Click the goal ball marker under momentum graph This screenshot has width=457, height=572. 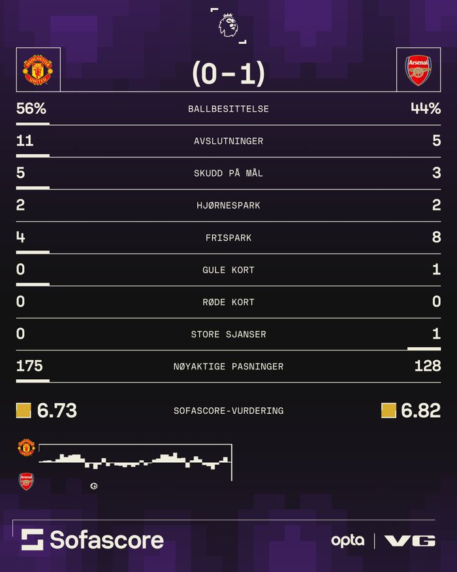(x=94, y=486)
